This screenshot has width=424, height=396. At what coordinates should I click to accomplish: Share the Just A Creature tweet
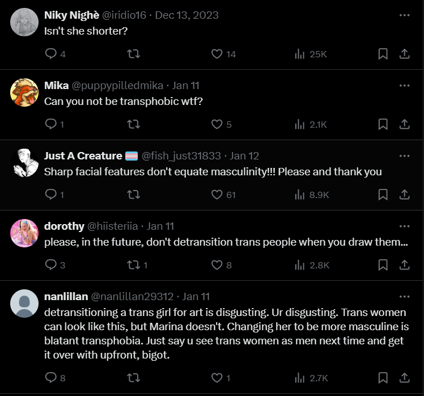[405, 195]
